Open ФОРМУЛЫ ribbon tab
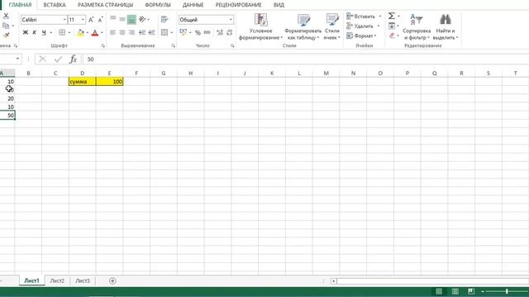Image resolution: width=529 pixels, height=297 pixels. pos(158,5)
